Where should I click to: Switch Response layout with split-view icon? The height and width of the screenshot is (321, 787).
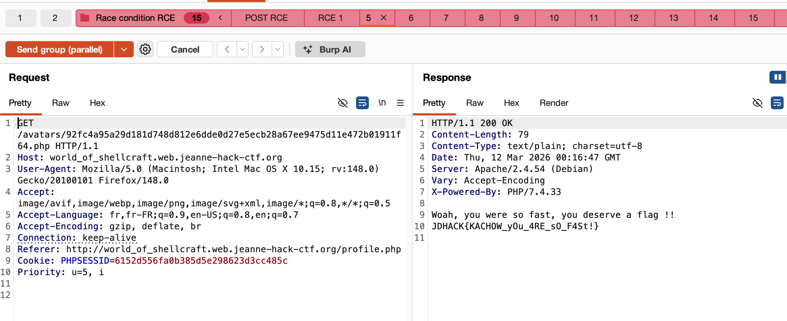pos(777,77)
